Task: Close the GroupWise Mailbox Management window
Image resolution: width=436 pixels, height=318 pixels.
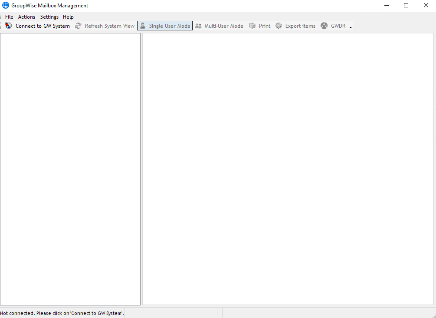Action: coord(426,5)
